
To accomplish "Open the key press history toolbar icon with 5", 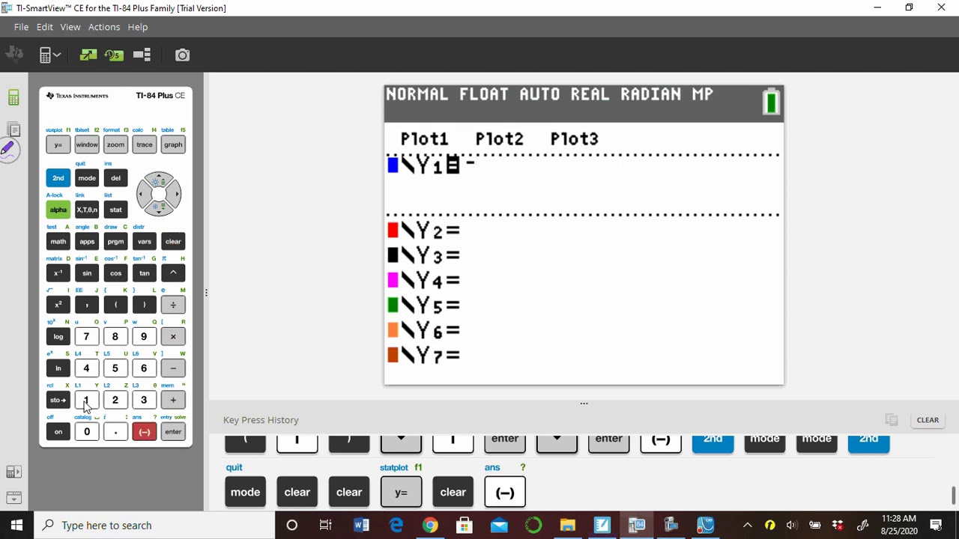I will coord(114,55).
